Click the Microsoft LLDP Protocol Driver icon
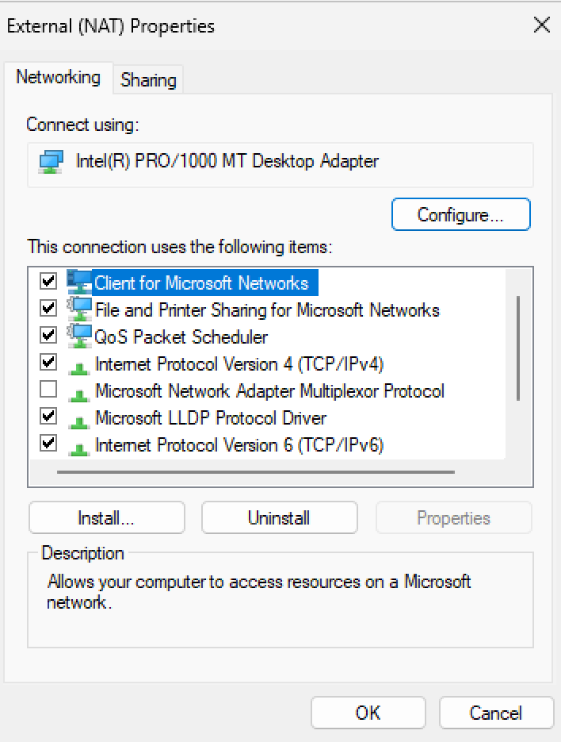The image size is (561, 742). [x=79, y=418]
